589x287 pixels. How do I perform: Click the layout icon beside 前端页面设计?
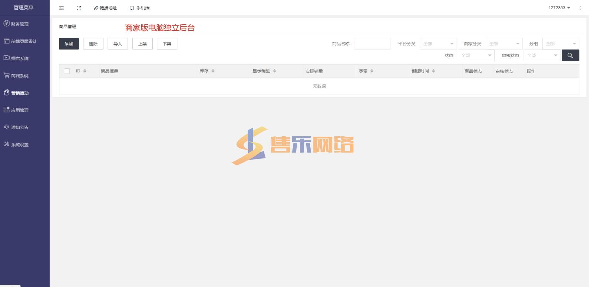7,41
